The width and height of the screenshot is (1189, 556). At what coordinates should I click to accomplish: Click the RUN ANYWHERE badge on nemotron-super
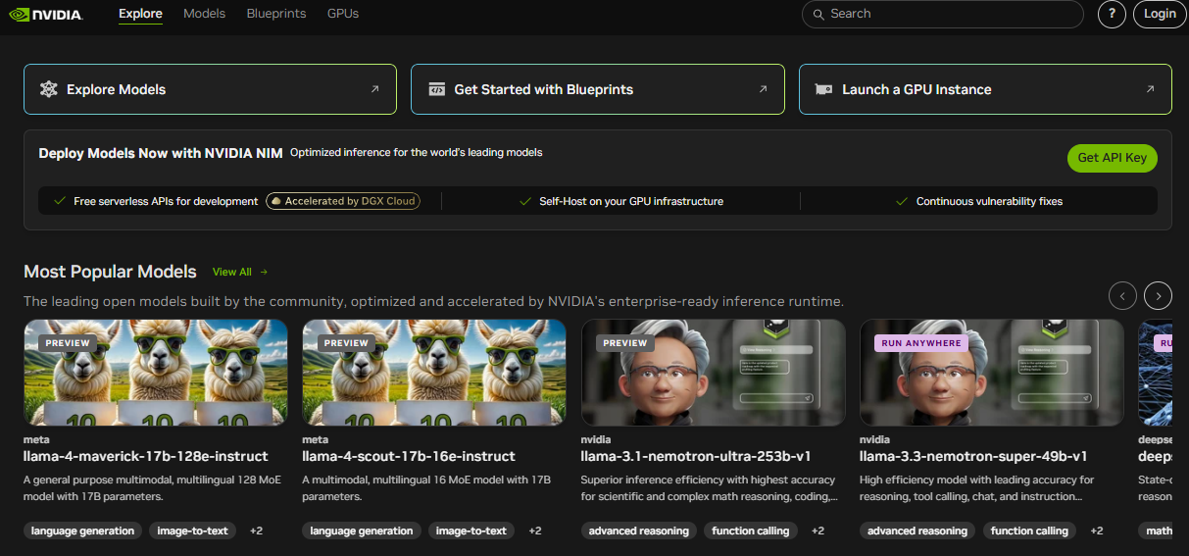921,343
